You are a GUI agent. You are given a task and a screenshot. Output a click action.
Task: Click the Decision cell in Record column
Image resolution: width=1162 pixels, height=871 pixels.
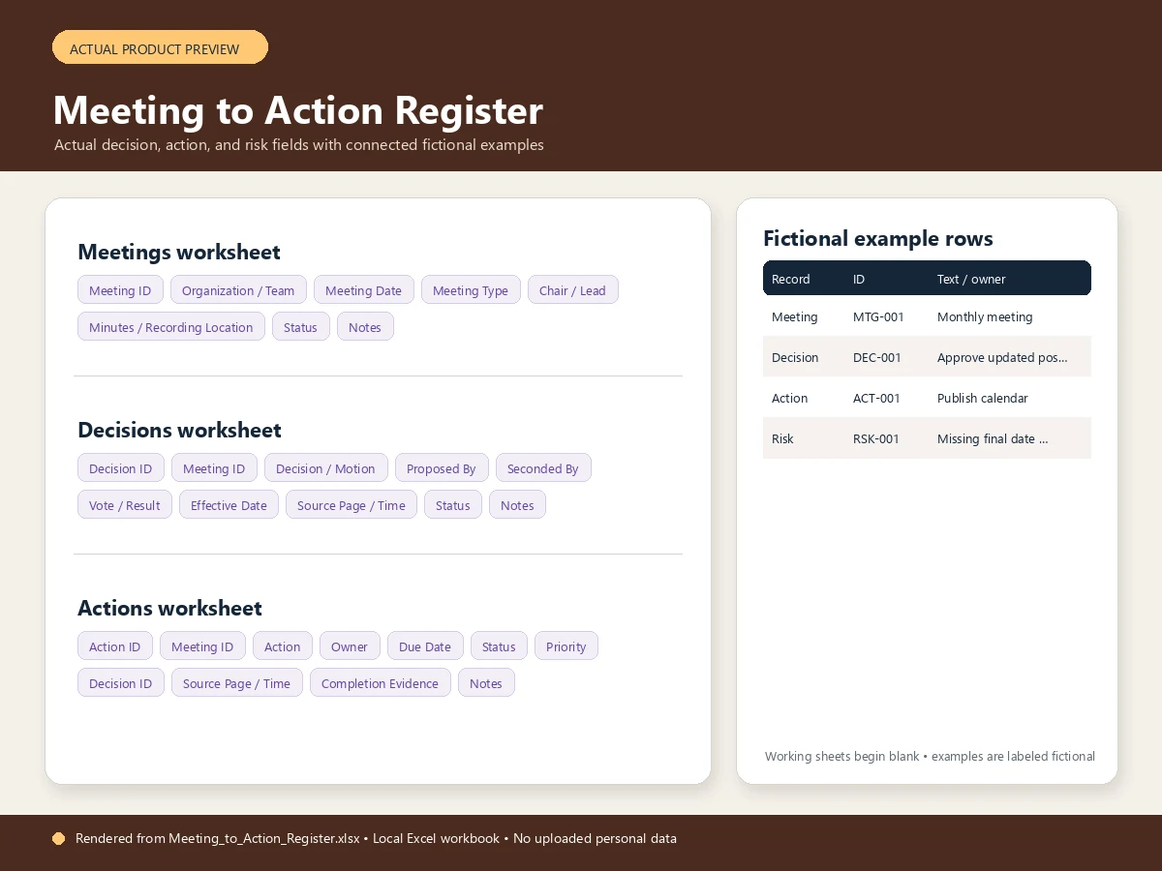point(795,357)
